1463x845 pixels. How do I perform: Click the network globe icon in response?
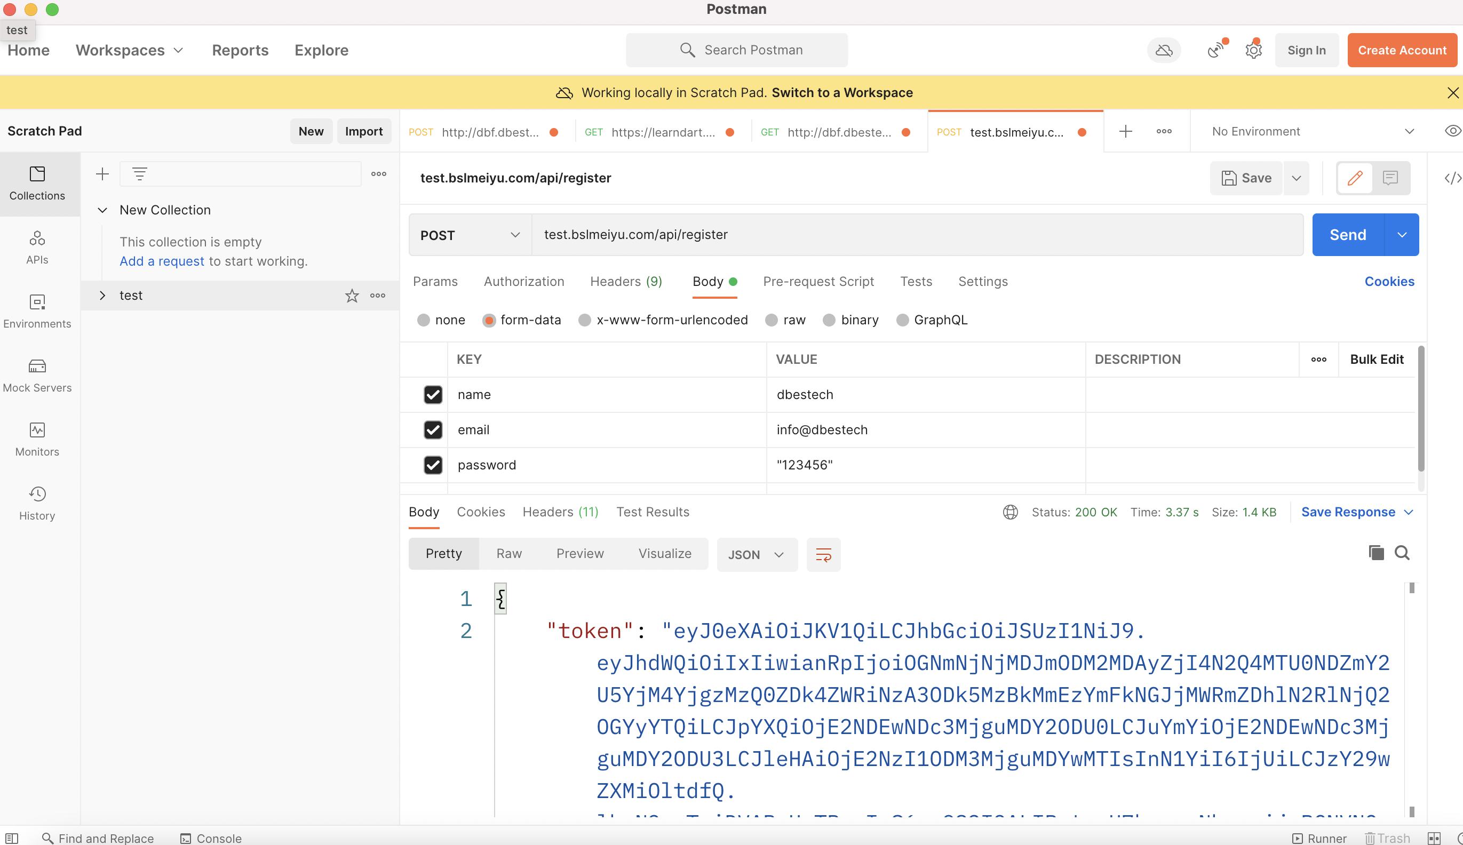point(1011,512)
